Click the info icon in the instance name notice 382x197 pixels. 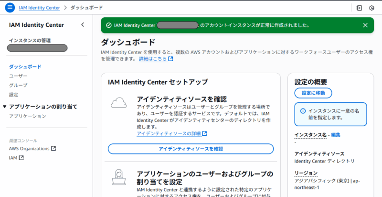[x=303, y=111]
